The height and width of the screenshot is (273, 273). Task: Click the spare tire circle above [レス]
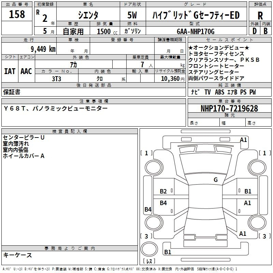tap(149, 249)
